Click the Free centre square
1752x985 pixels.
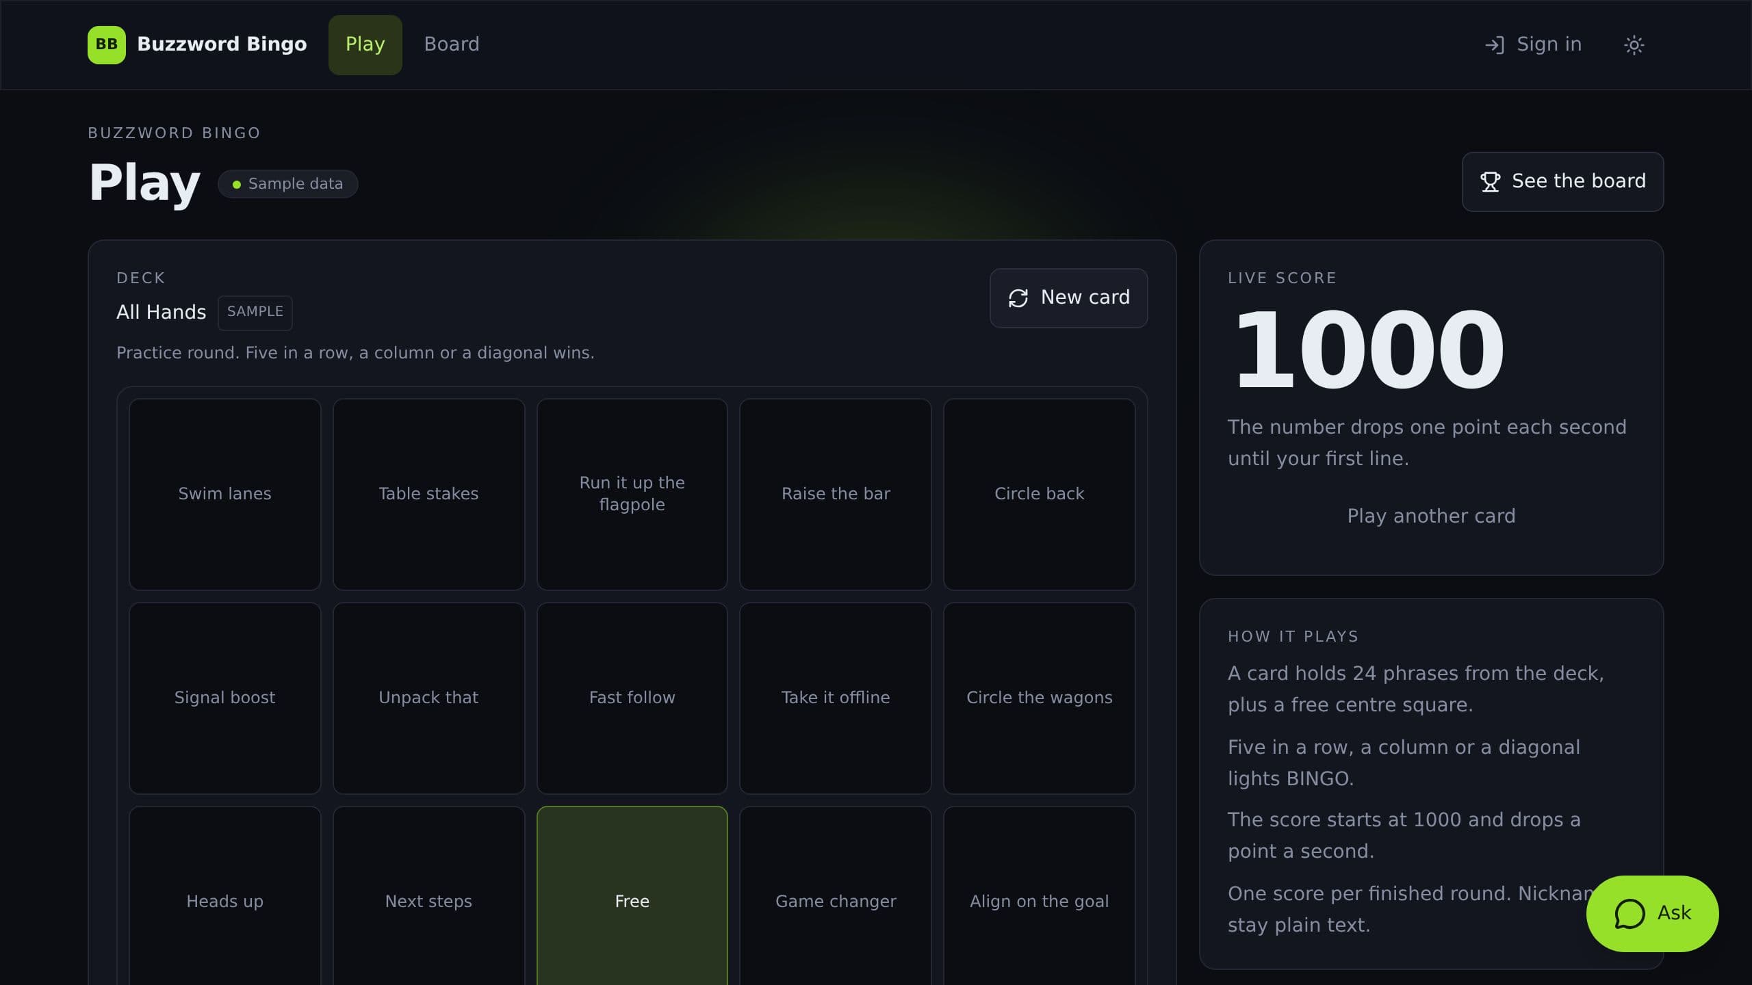(632, 896)
